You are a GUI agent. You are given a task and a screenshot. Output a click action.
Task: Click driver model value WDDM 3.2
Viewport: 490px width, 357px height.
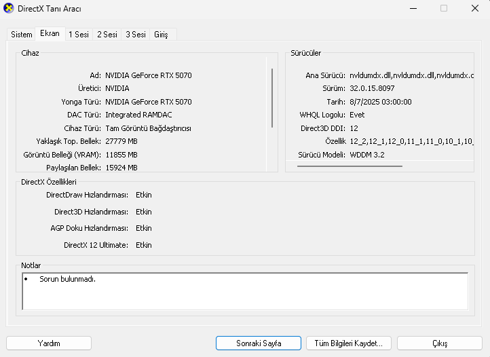coord(367,155)
